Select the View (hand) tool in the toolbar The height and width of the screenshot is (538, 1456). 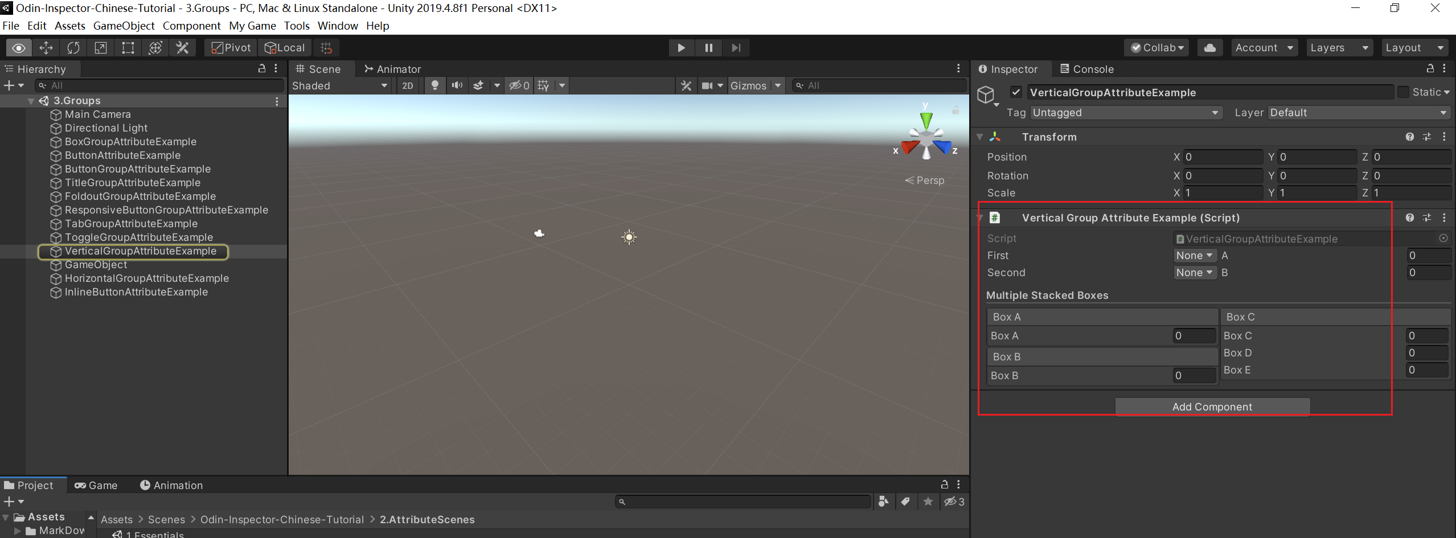19,48
